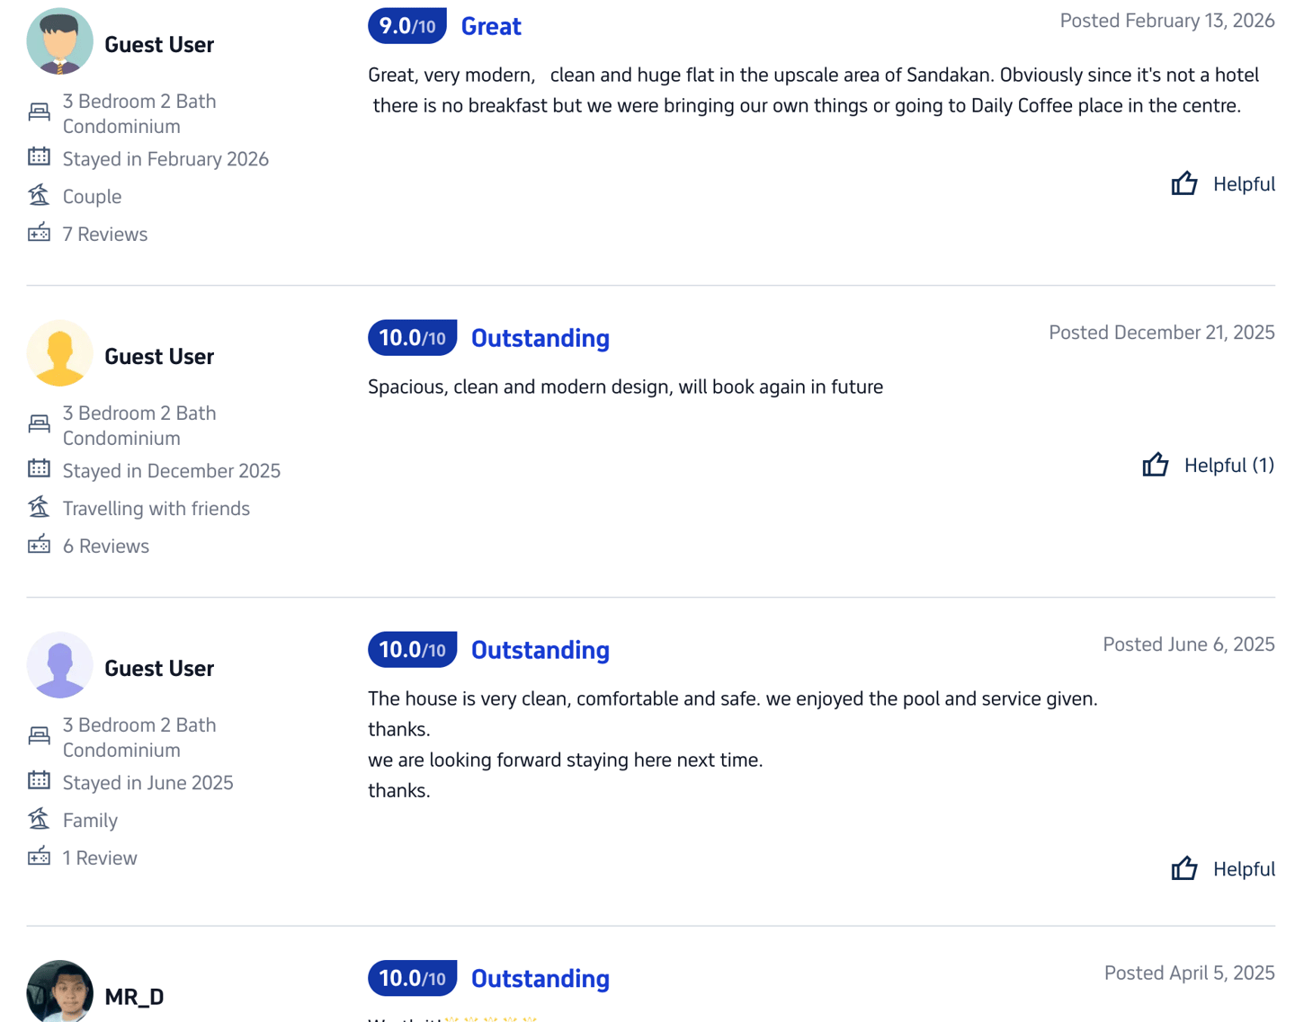Click calendar icon next to Stayed in December 2025
1295x1022 pixels.
[39, 468]
